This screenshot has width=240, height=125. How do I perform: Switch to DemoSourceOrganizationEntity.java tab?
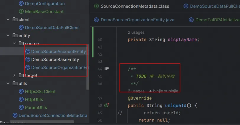point(137,20)
